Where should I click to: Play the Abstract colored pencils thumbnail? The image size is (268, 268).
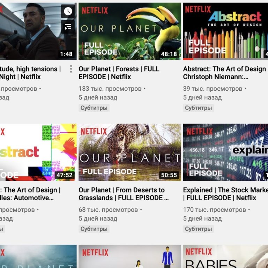225,31
